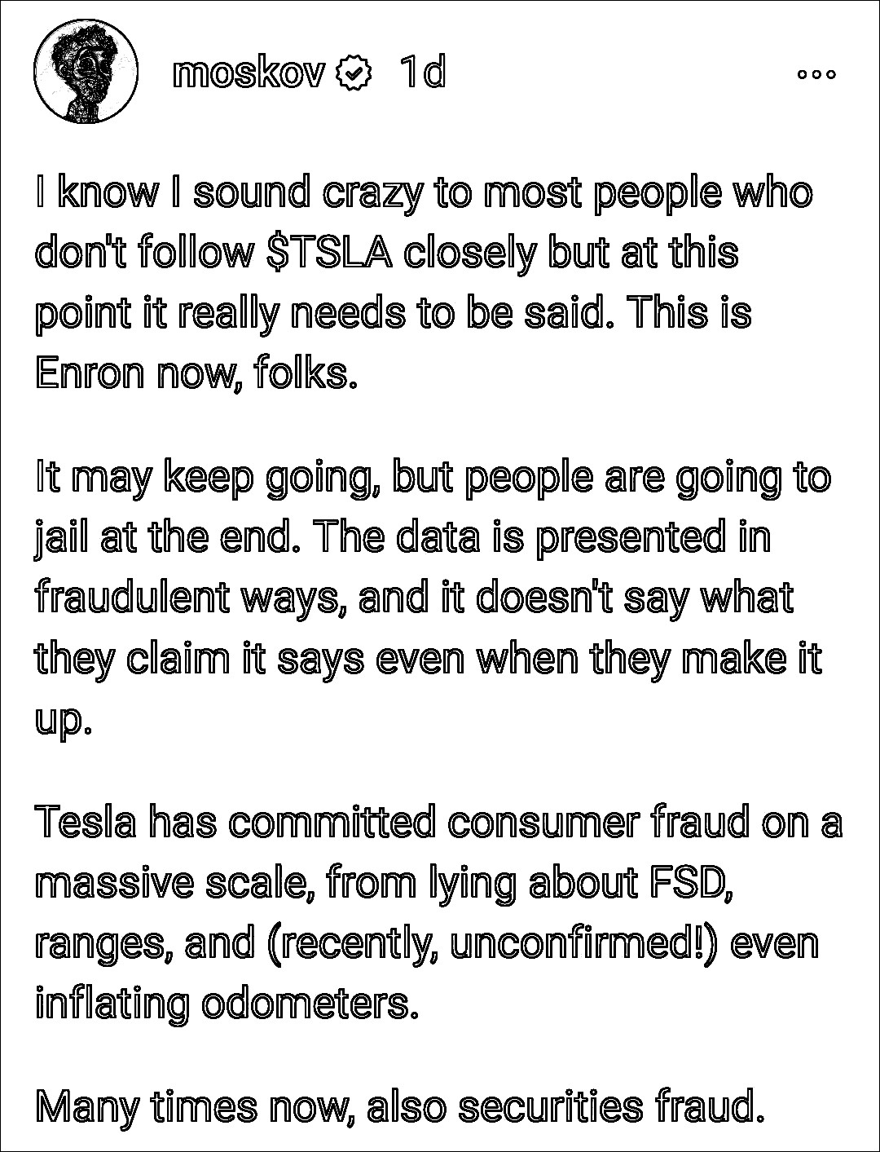This screenshot has width=880, height=1152.
Task: Click the verified badge next to moskov
Action: 353,73
